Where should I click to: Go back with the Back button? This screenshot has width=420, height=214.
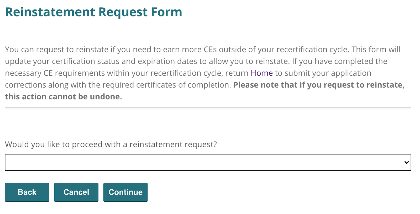[x=27, y=192]
